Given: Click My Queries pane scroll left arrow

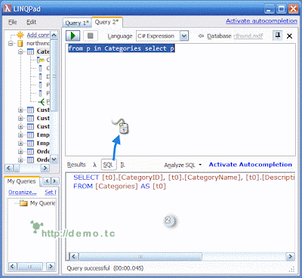Looking at the screenshot, I should tap(13, 266).
